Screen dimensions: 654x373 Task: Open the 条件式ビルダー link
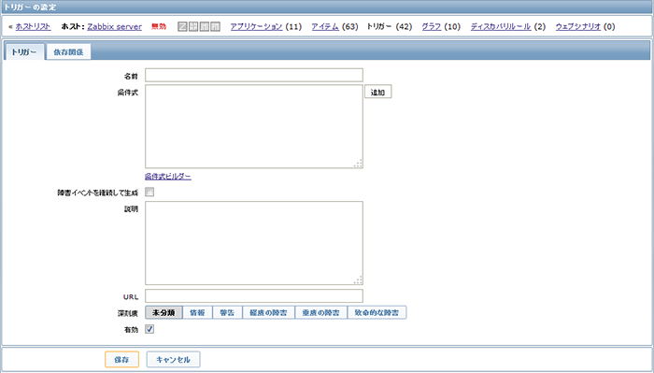point(168,177)
